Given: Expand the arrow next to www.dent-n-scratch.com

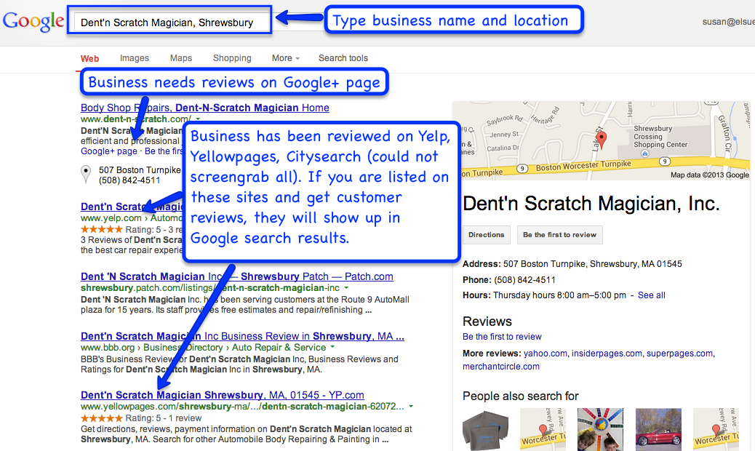Looking at the screenshot, I should point(198,119).
